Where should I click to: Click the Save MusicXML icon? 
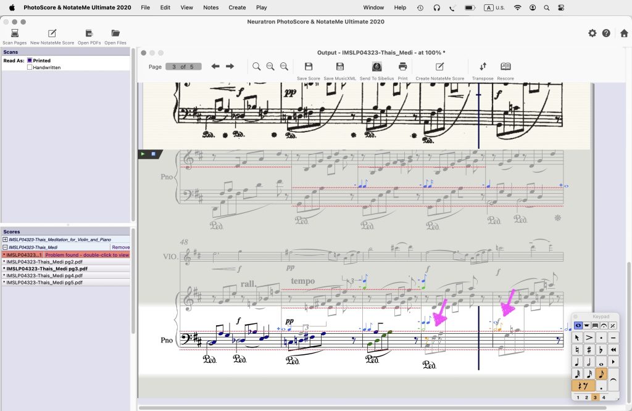click(339, 67)
